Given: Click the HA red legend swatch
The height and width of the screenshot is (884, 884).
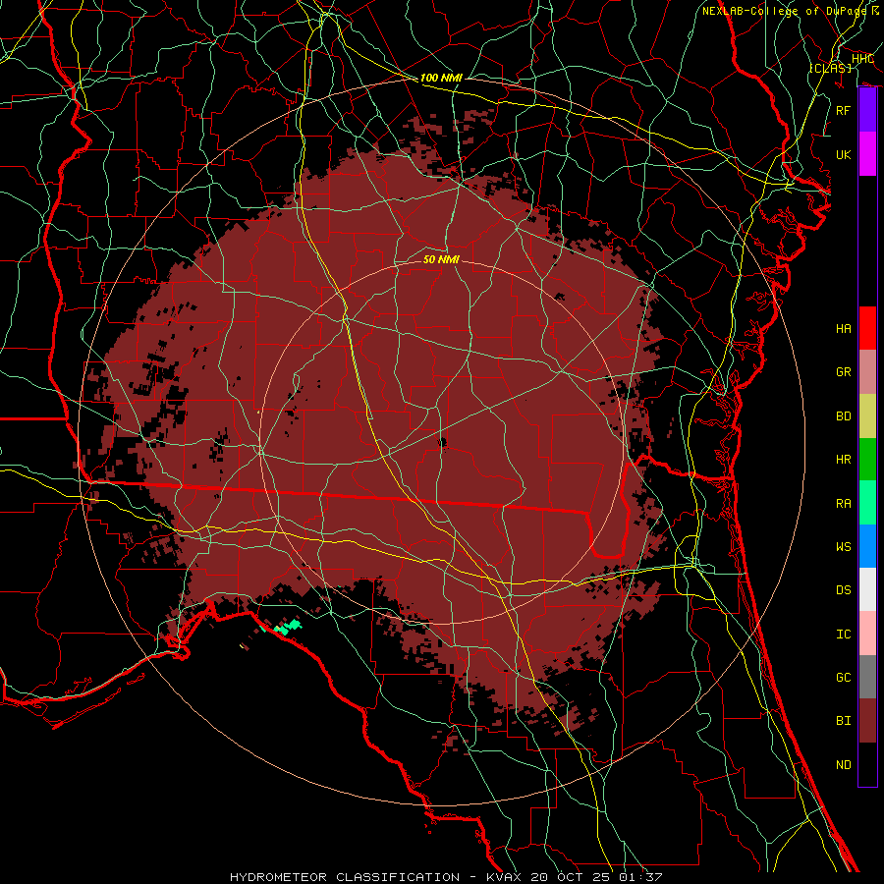Looking at the screenshot, I should click(867, 328).
